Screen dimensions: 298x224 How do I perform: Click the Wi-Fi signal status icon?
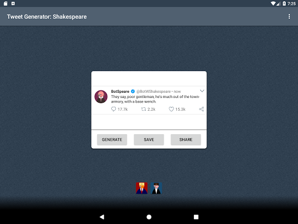(x=274, y=3)
